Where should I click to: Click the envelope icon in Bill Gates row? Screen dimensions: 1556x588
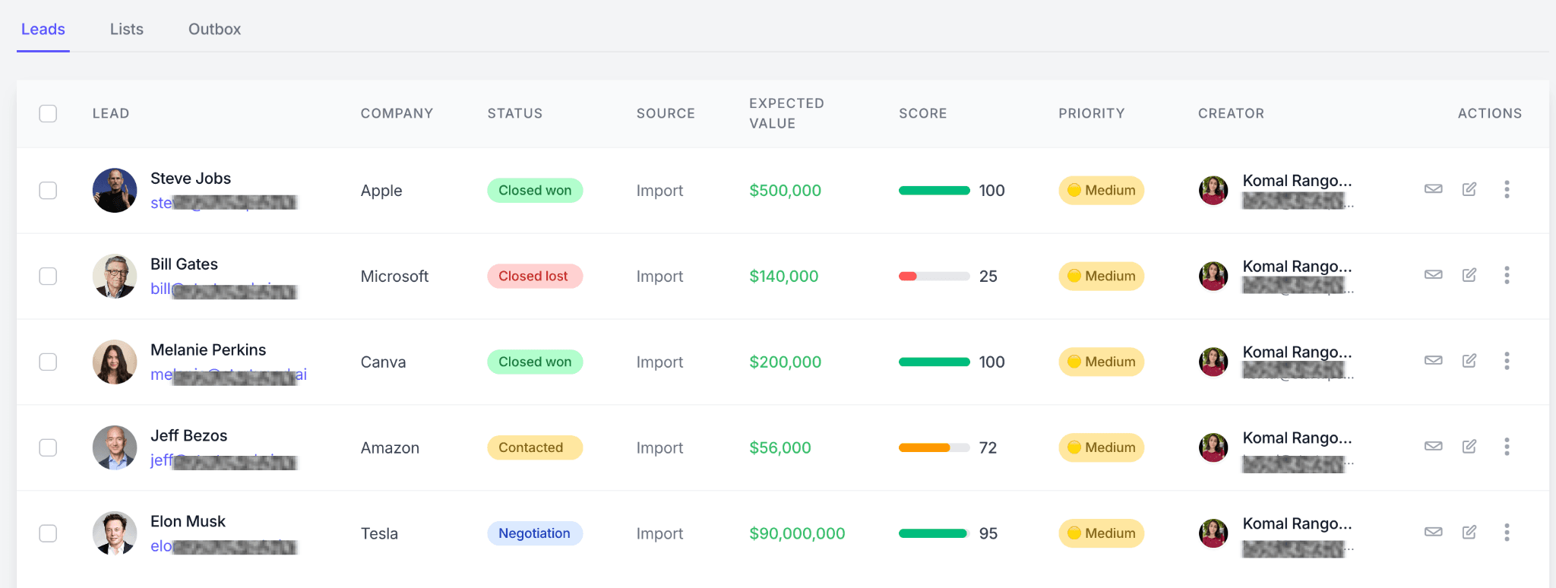click(1433, 275)
